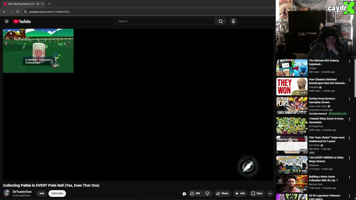The height and width of the screenshot is (200, 356).
Task: Open How Cheaters Defeated RuneScape thumbnail
Action: coord(292,86)
